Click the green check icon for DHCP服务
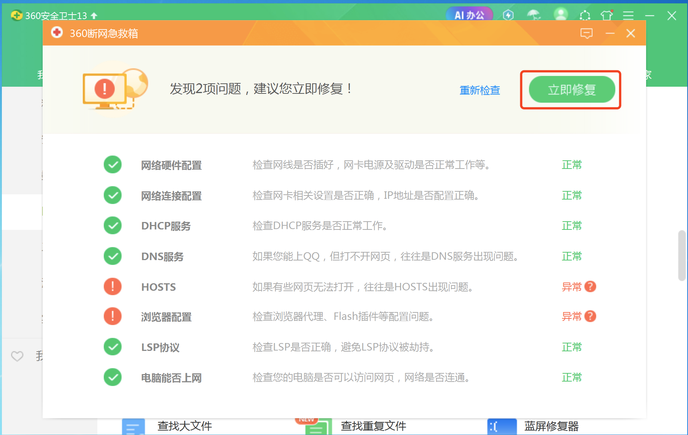Image resolution: width=688 pixels, height=435 pixels. [113, 225]
